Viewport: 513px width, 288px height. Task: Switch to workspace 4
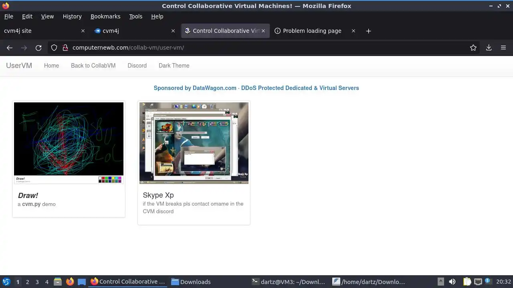[x=46, y=282]
